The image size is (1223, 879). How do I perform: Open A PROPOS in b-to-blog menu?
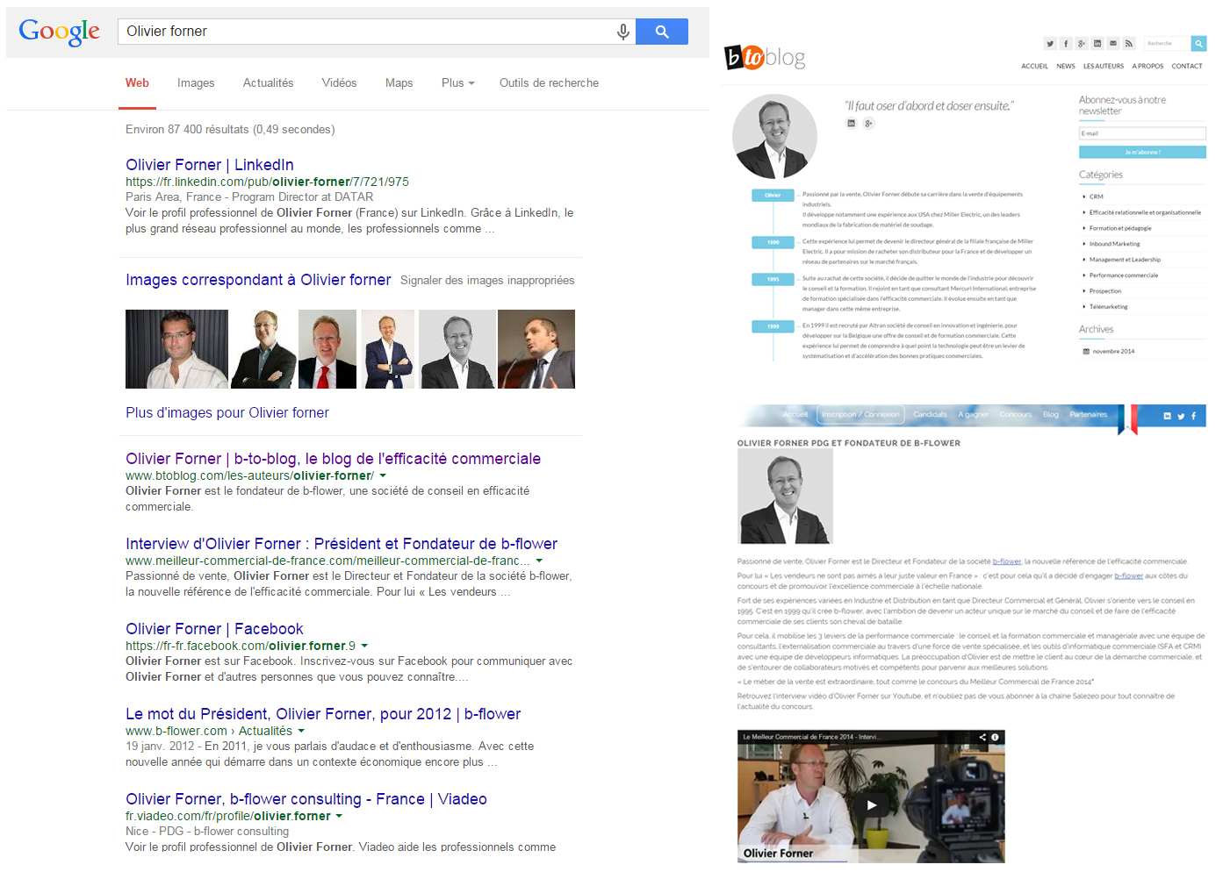[1147, 66]
